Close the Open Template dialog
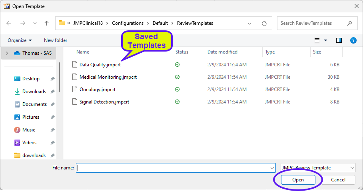Viewport: 363px width, 191px height. click(x=357, y=6)
